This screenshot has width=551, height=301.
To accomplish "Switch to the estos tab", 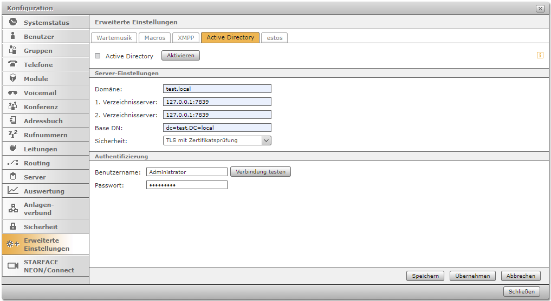I will point(275,38).
